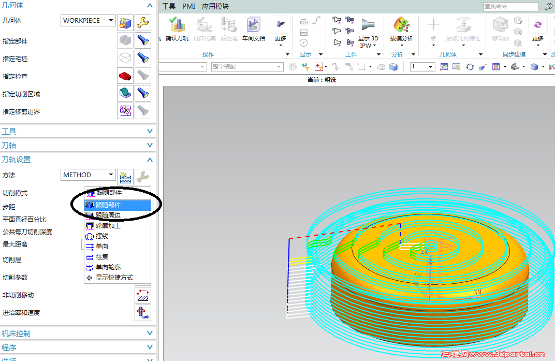Viewport: 555px width, 361px height.
Task: Click the 指定检查 geometry icon
Action: [x=125, y=76]
